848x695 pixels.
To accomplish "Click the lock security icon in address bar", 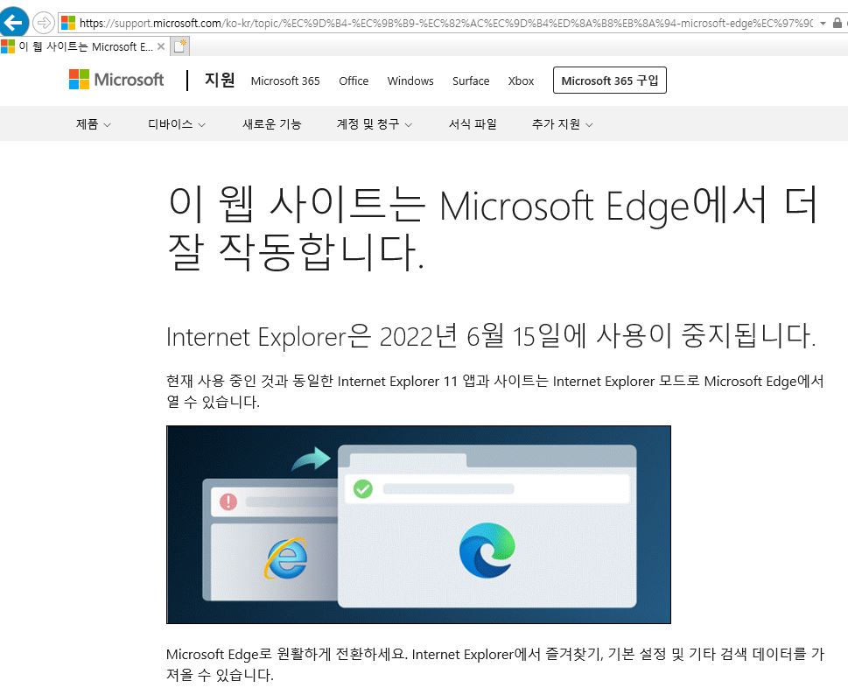I will [837, 23].
